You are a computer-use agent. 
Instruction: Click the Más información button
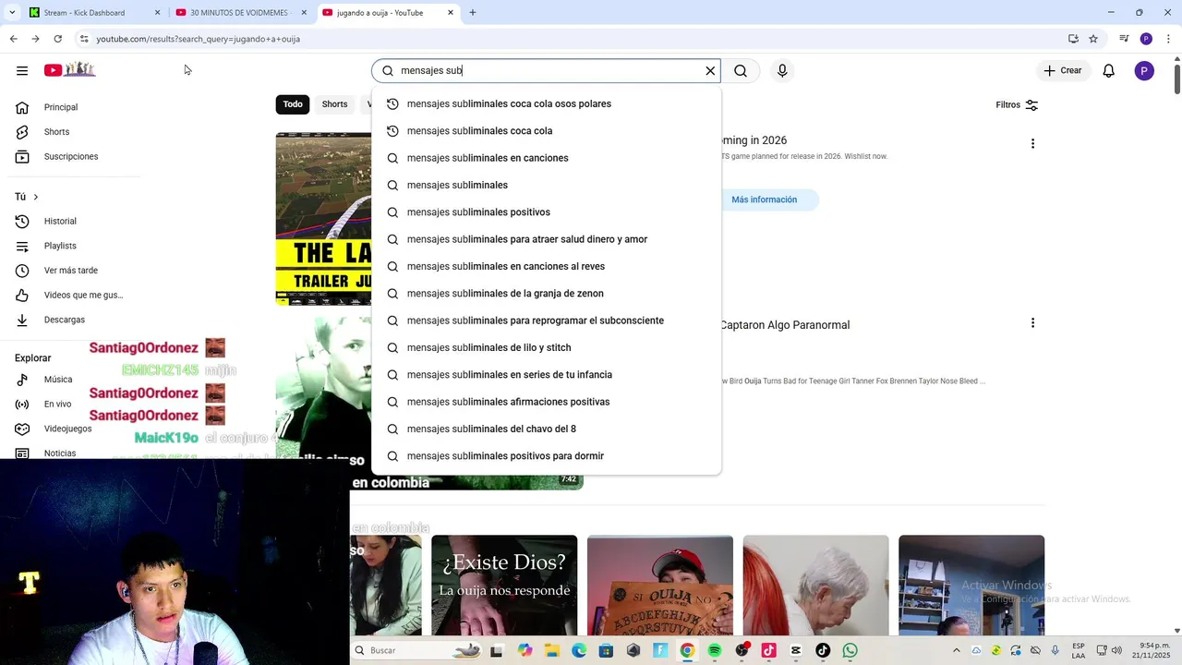(765, 199)
